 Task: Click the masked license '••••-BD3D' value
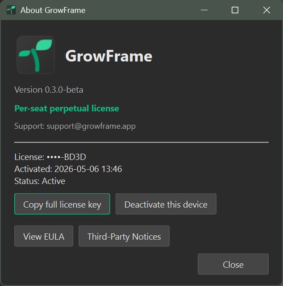(x=67, y=157)
